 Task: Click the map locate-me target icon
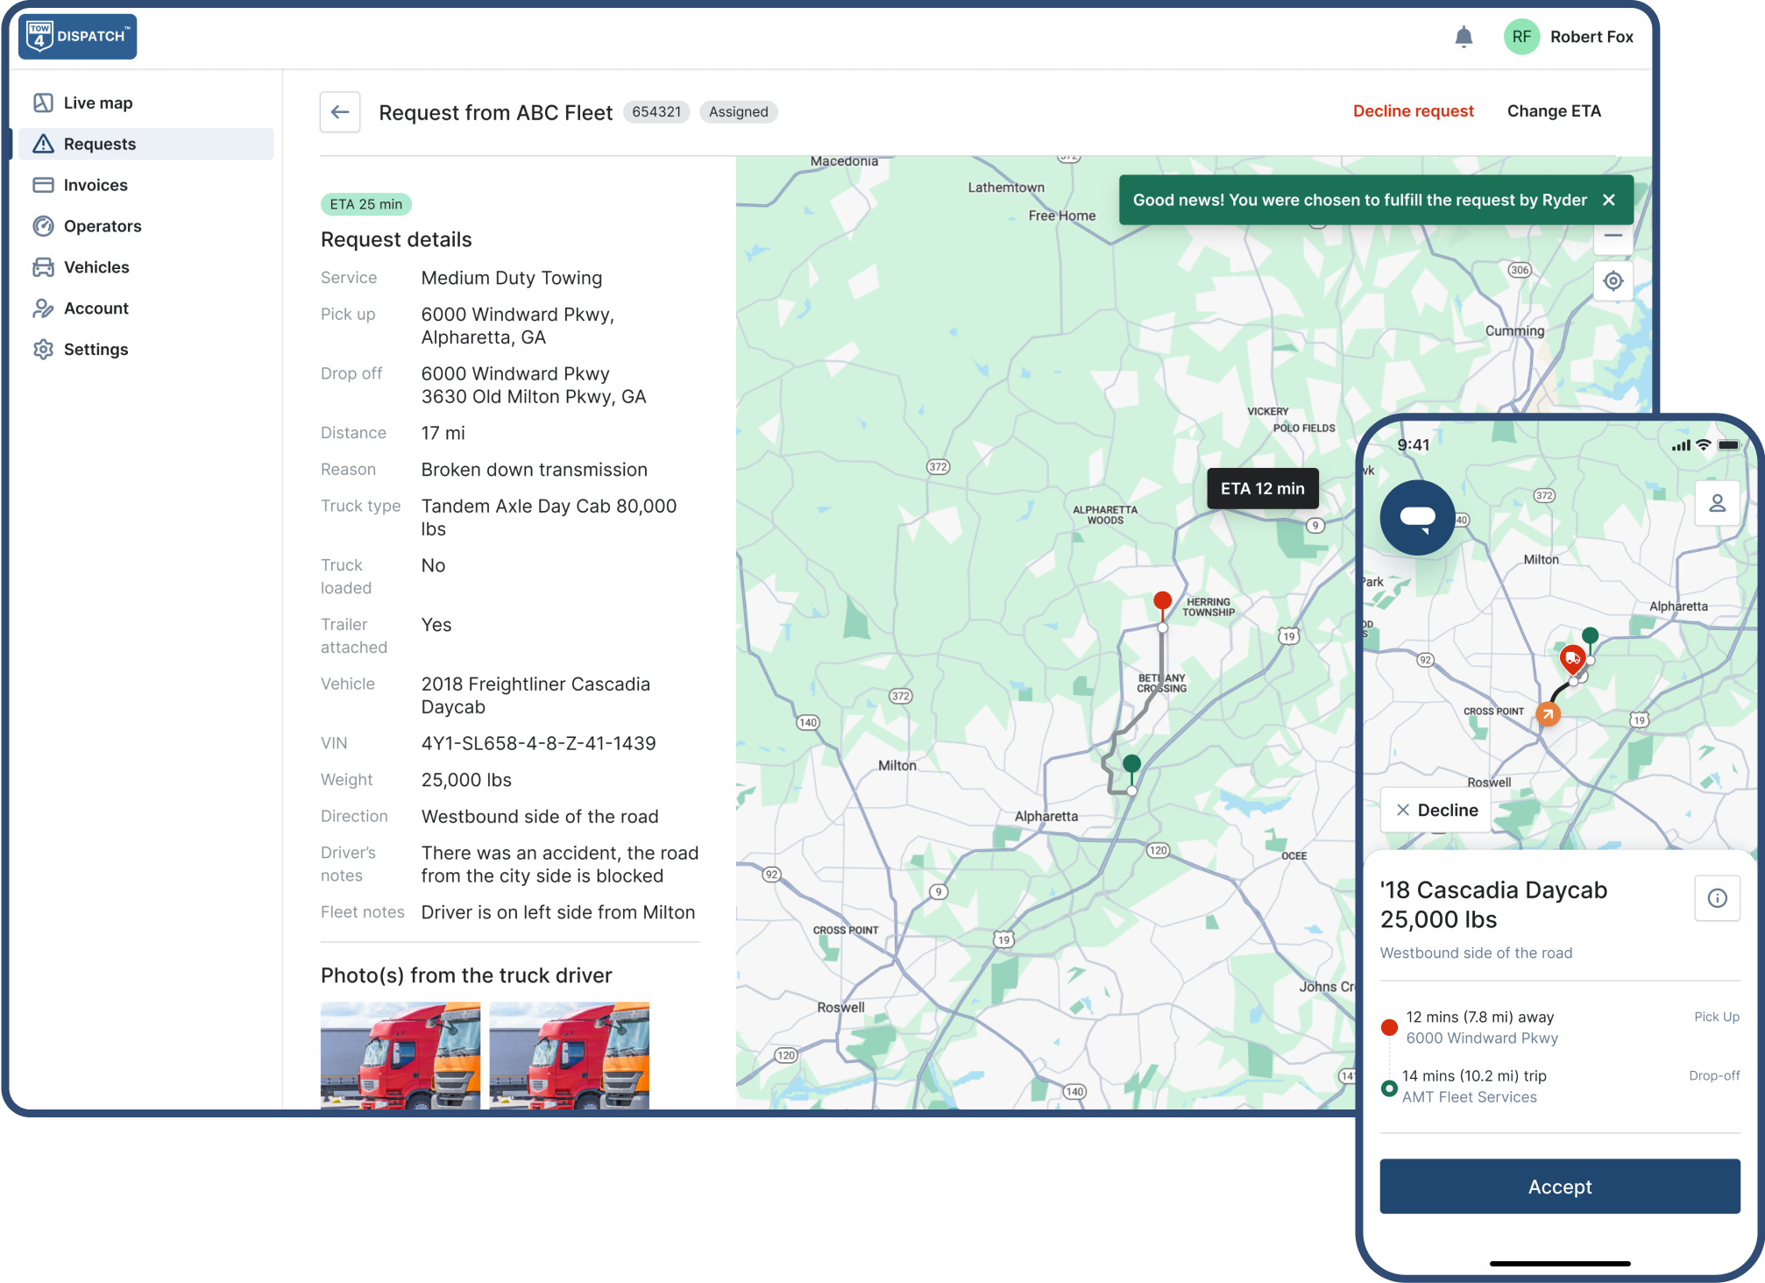click(x=1613, y=281)
